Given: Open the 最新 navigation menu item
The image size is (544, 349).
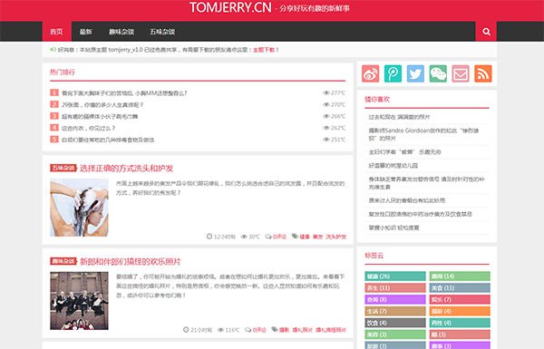Looking at the screenshot, I should 86,32.
